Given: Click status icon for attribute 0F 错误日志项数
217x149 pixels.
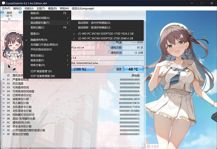Looking at the screenshot, I should click(x=3, y=134).
